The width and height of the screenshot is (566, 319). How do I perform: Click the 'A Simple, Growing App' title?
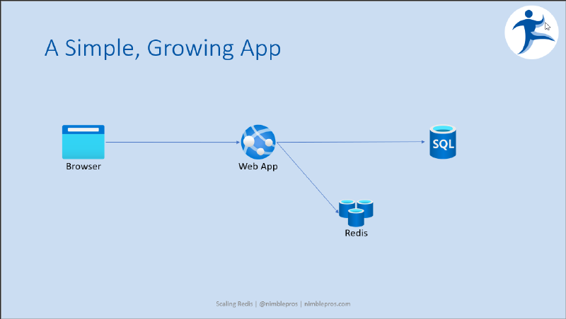click(163, 48)
